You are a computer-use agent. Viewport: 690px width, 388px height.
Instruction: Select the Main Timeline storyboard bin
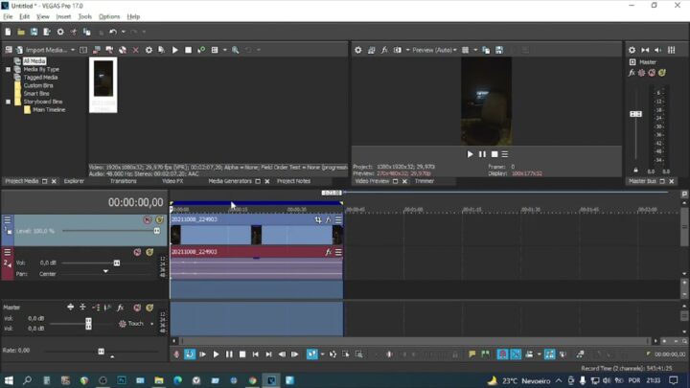pos(49,109)
